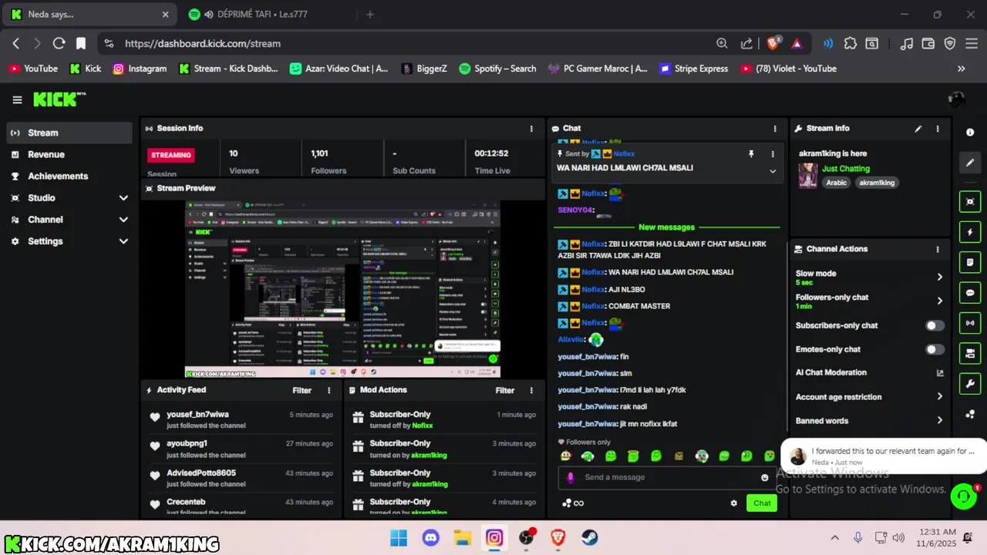The image size is (987, 555).
Task: Click the Send a message field
Action: pos(667,477)
